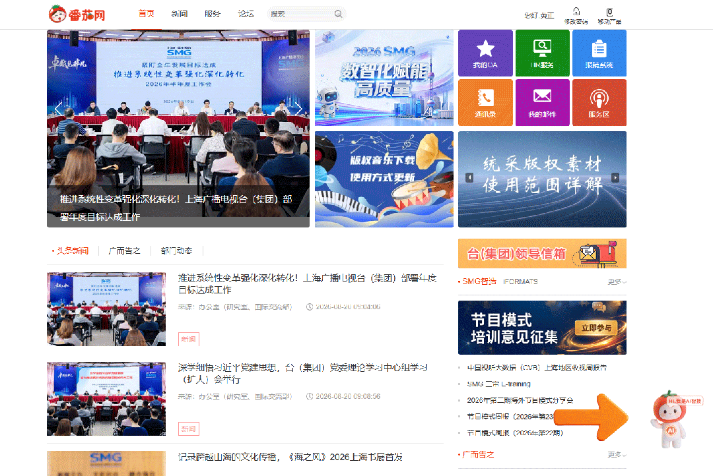Click 立即参与 on 节目模式 banner

pos(596,328)
